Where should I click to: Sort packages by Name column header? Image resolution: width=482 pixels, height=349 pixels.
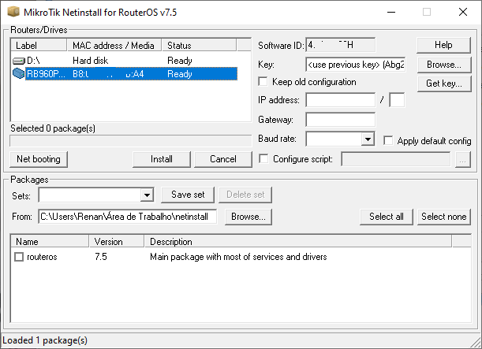pyautogui.click(x=50, y=242)
